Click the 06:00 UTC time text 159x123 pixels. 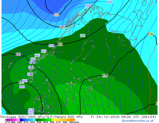130,117
